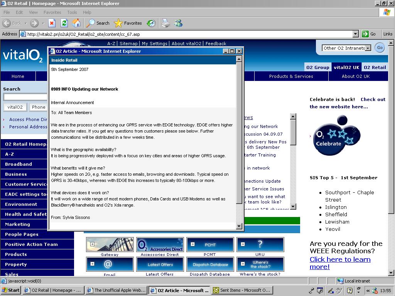Open address bar dropdown arrow
This screenshot has width=395, height=296.
355,34
